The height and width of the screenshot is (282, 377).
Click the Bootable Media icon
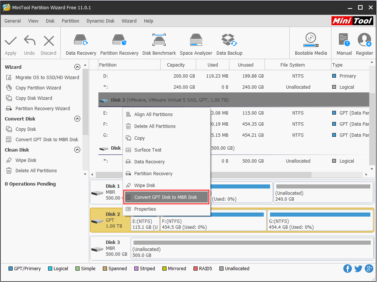click(x=311, y=40)
